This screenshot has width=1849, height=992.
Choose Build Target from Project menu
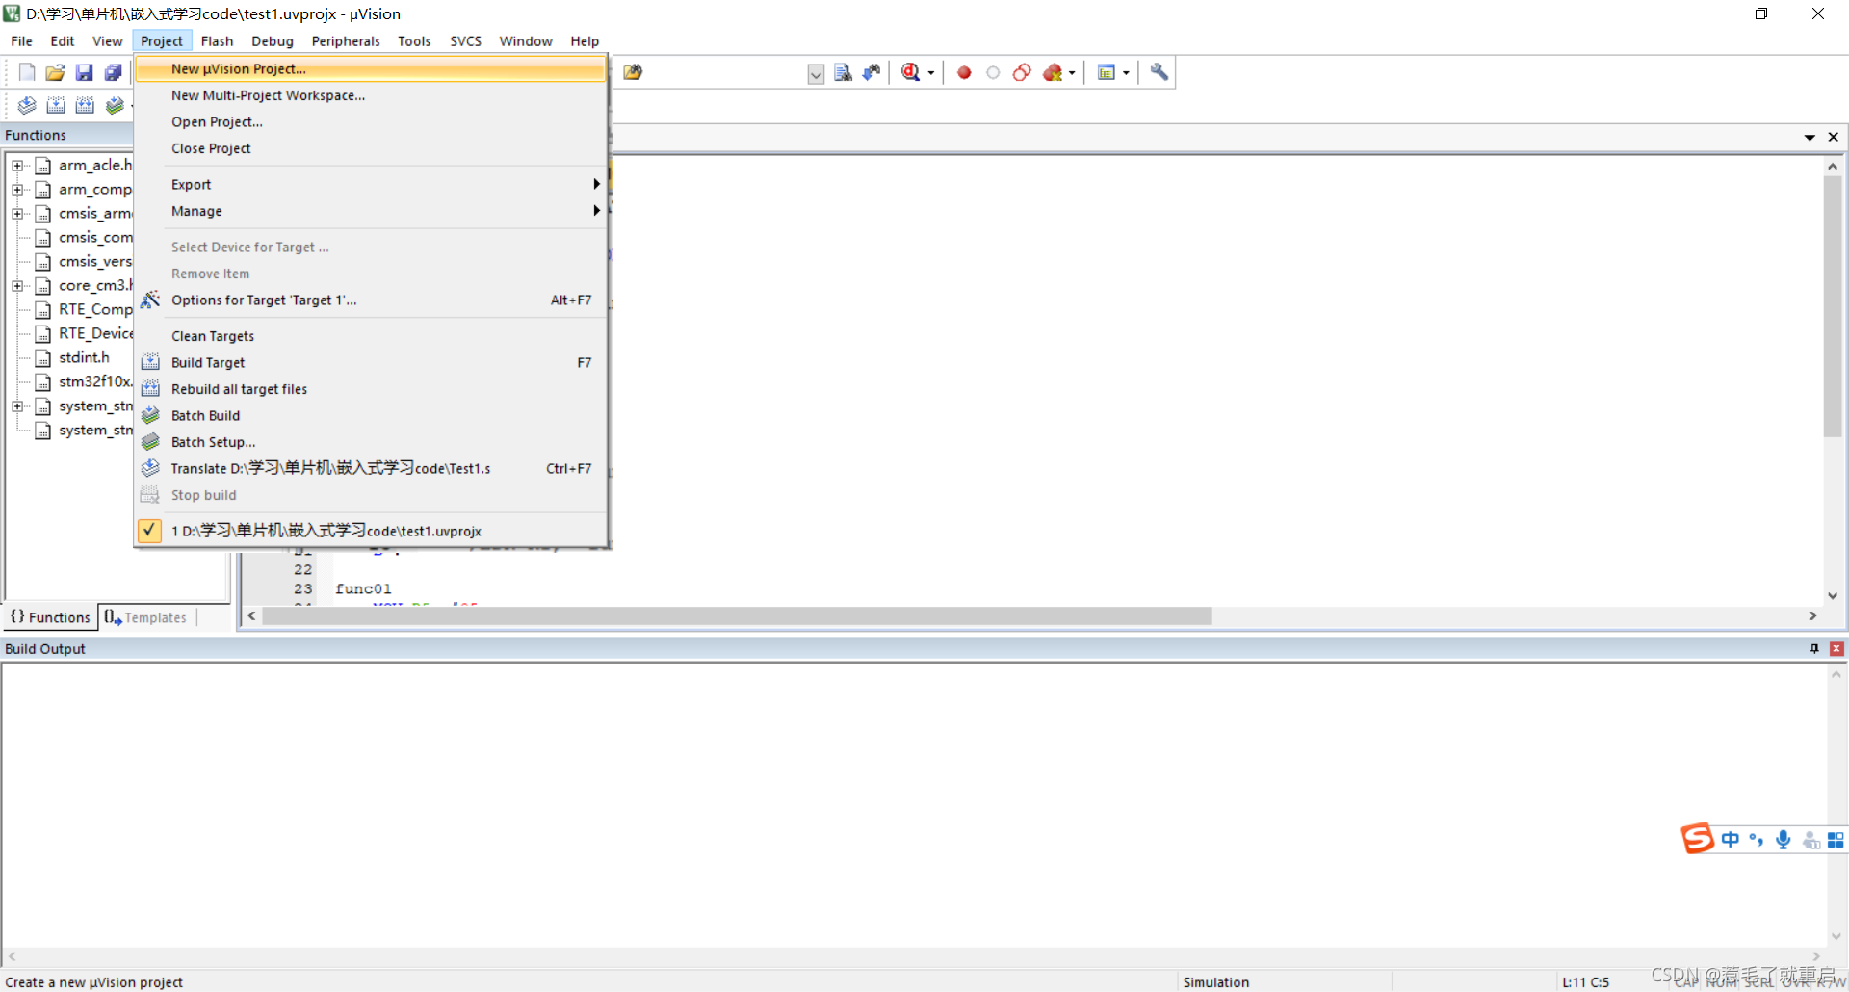[x=371, y=363]
